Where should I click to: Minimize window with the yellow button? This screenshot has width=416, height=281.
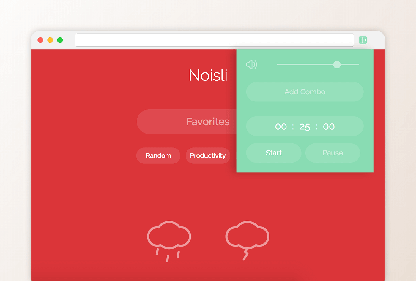tap(50, 40)
